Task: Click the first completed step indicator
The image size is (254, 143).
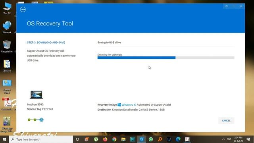Action: [29, 120]
